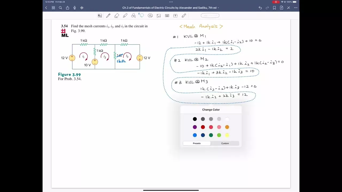The height and width of the screenshot is (192, 342).
Task: Select the Pen tool
Action: pyautogui.click(x=108, y=16)
